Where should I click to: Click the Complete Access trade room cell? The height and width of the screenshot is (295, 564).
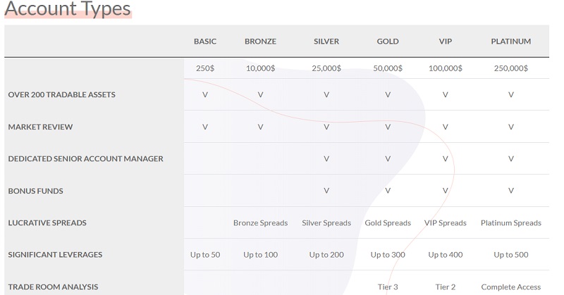point(510,287)
